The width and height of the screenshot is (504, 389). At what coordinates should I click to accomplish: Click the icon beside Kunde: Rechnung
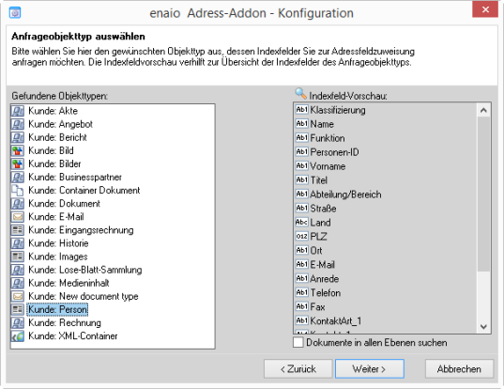click(x=18, y=322)
